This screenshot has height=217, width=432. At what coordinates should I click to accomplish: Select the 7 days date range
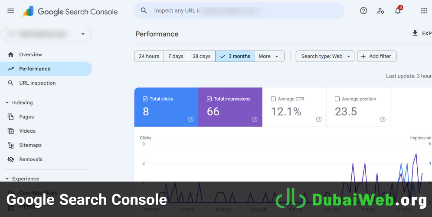point(176,56)
